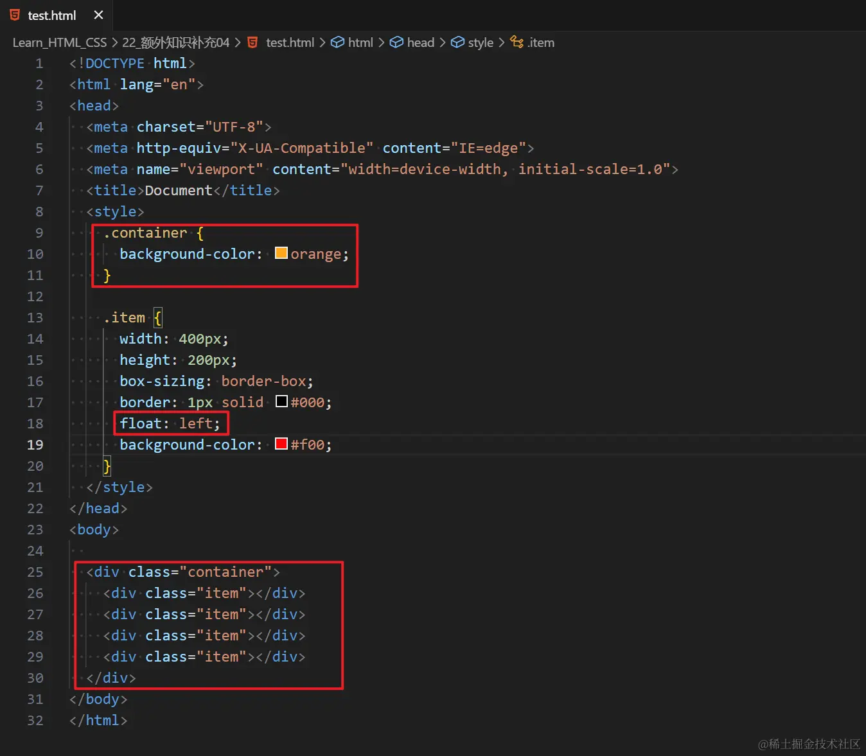Click the closing html tag on line 32
Screen dimensions: 866x756
pos(98,720)
